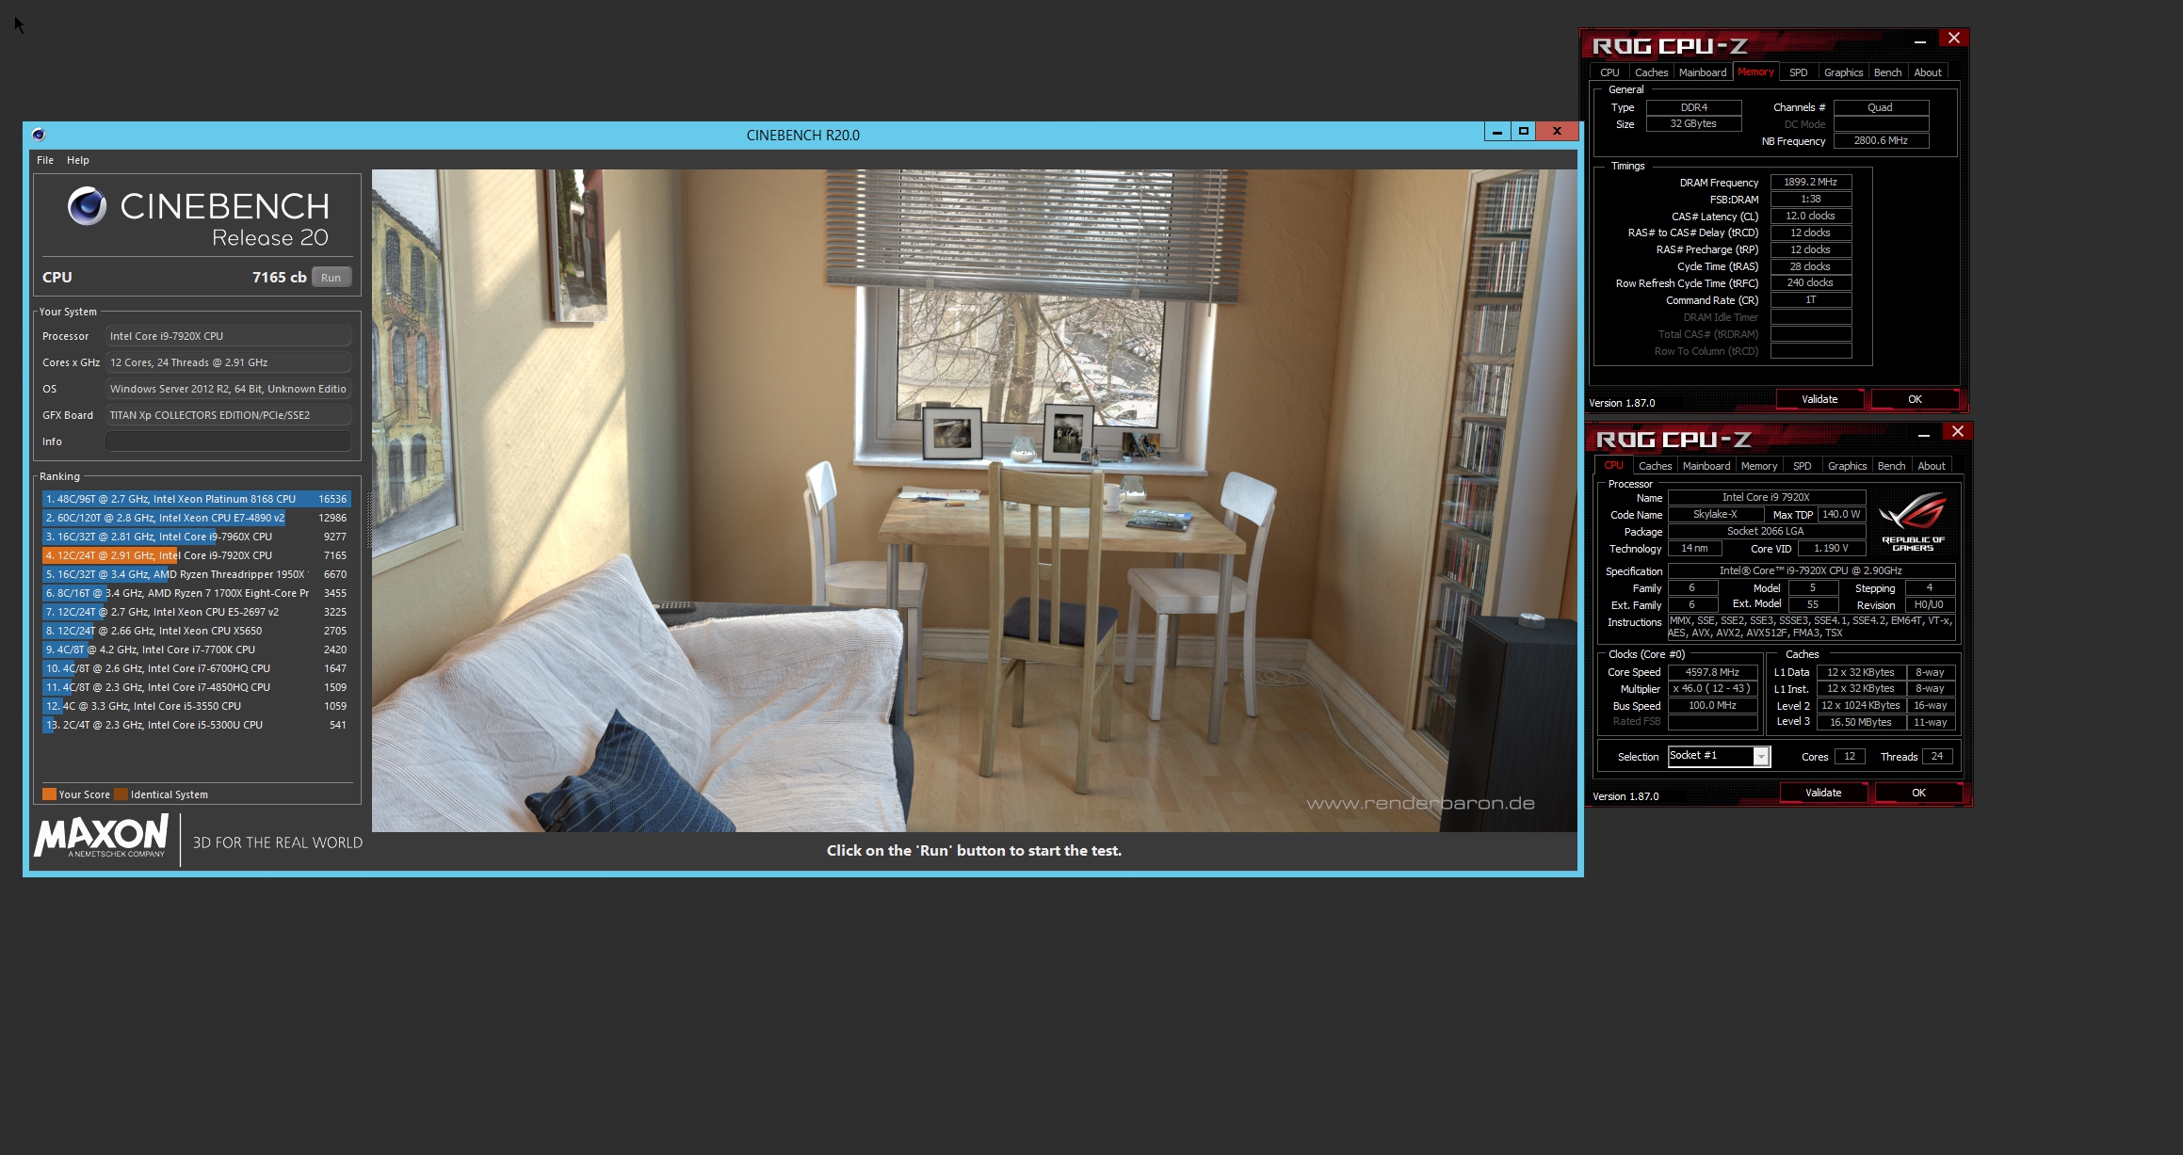Close the CPU-Z CPU window
Viewport: 2183px width, 1155px height.
click(x=1957, y=432)
